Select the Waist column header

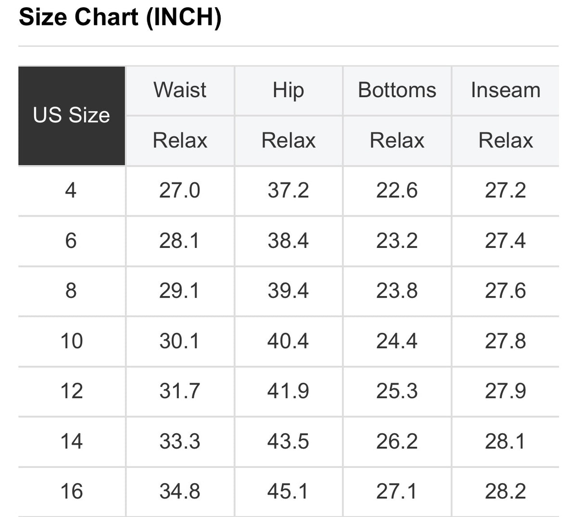click(x=180, y=90)
